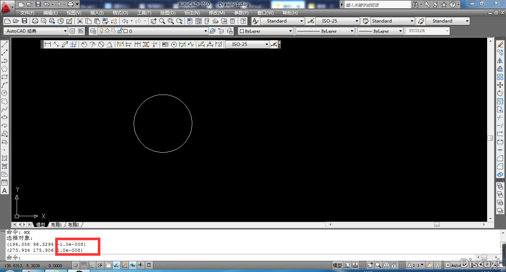The image size is (506, 272).
Task: Click the Pan realtime hand icon
Action: (x=153, y=21)
